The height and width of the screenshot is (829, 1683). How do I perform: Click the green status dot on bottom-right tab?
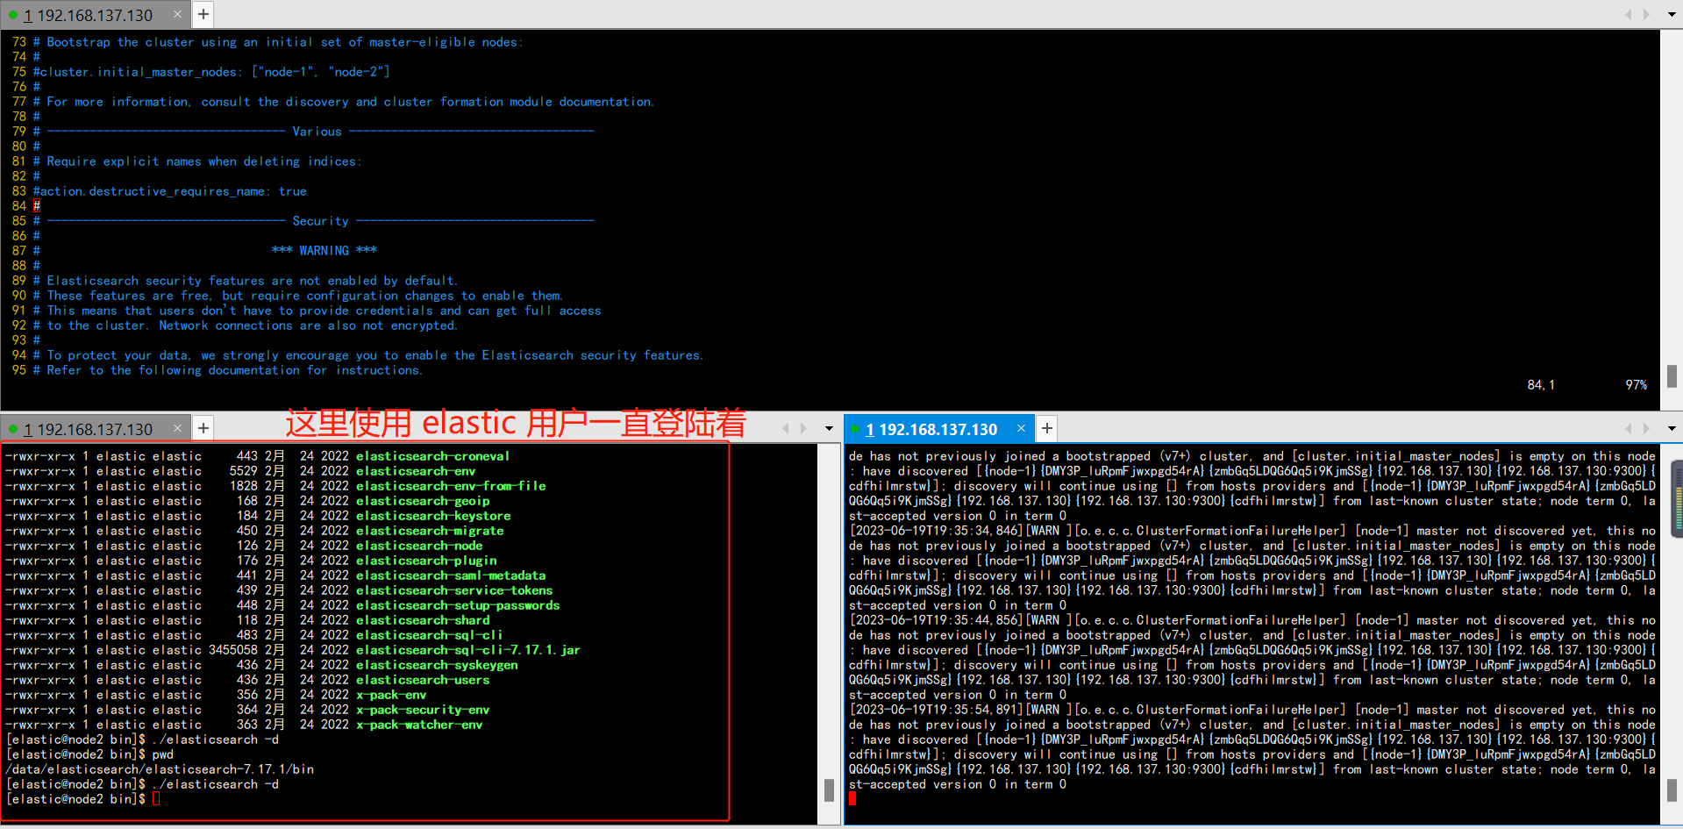pyautogui.click(x=855, y=429)
